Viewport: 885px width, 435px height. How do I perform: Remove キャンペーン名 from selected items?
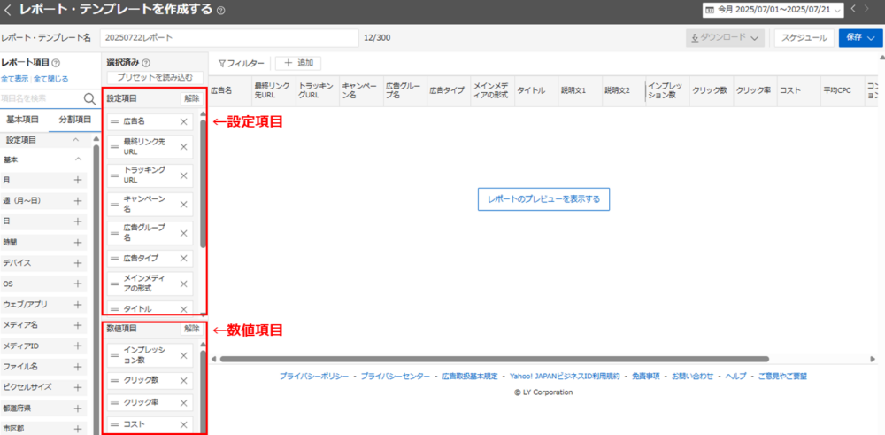(x=183, y=204)
